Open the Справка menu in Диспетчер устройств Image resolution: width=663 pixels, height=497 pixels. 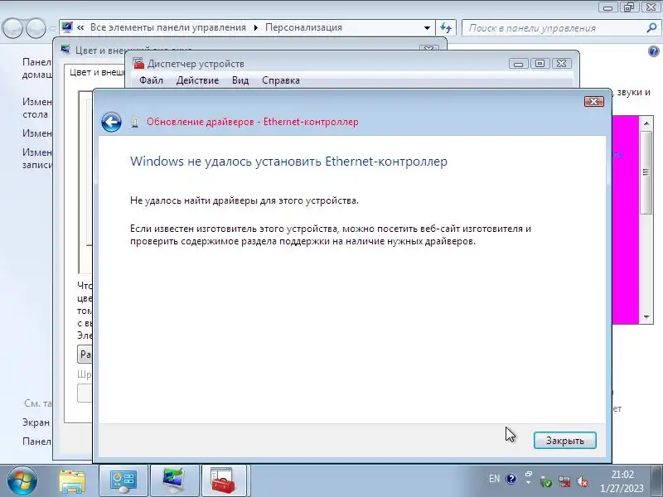click(281, 80)
